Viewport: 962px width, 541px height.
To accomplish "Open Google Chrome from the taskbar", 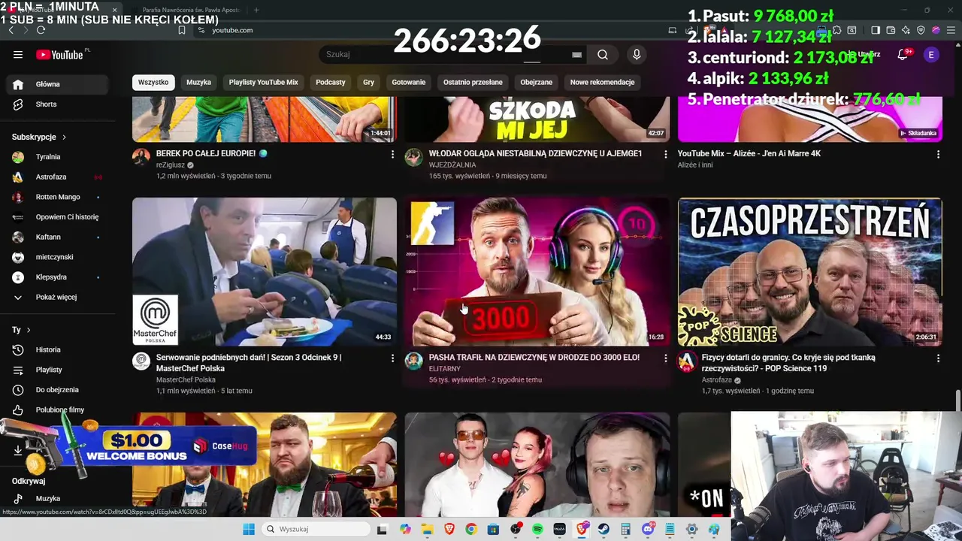I will (471, 529).
